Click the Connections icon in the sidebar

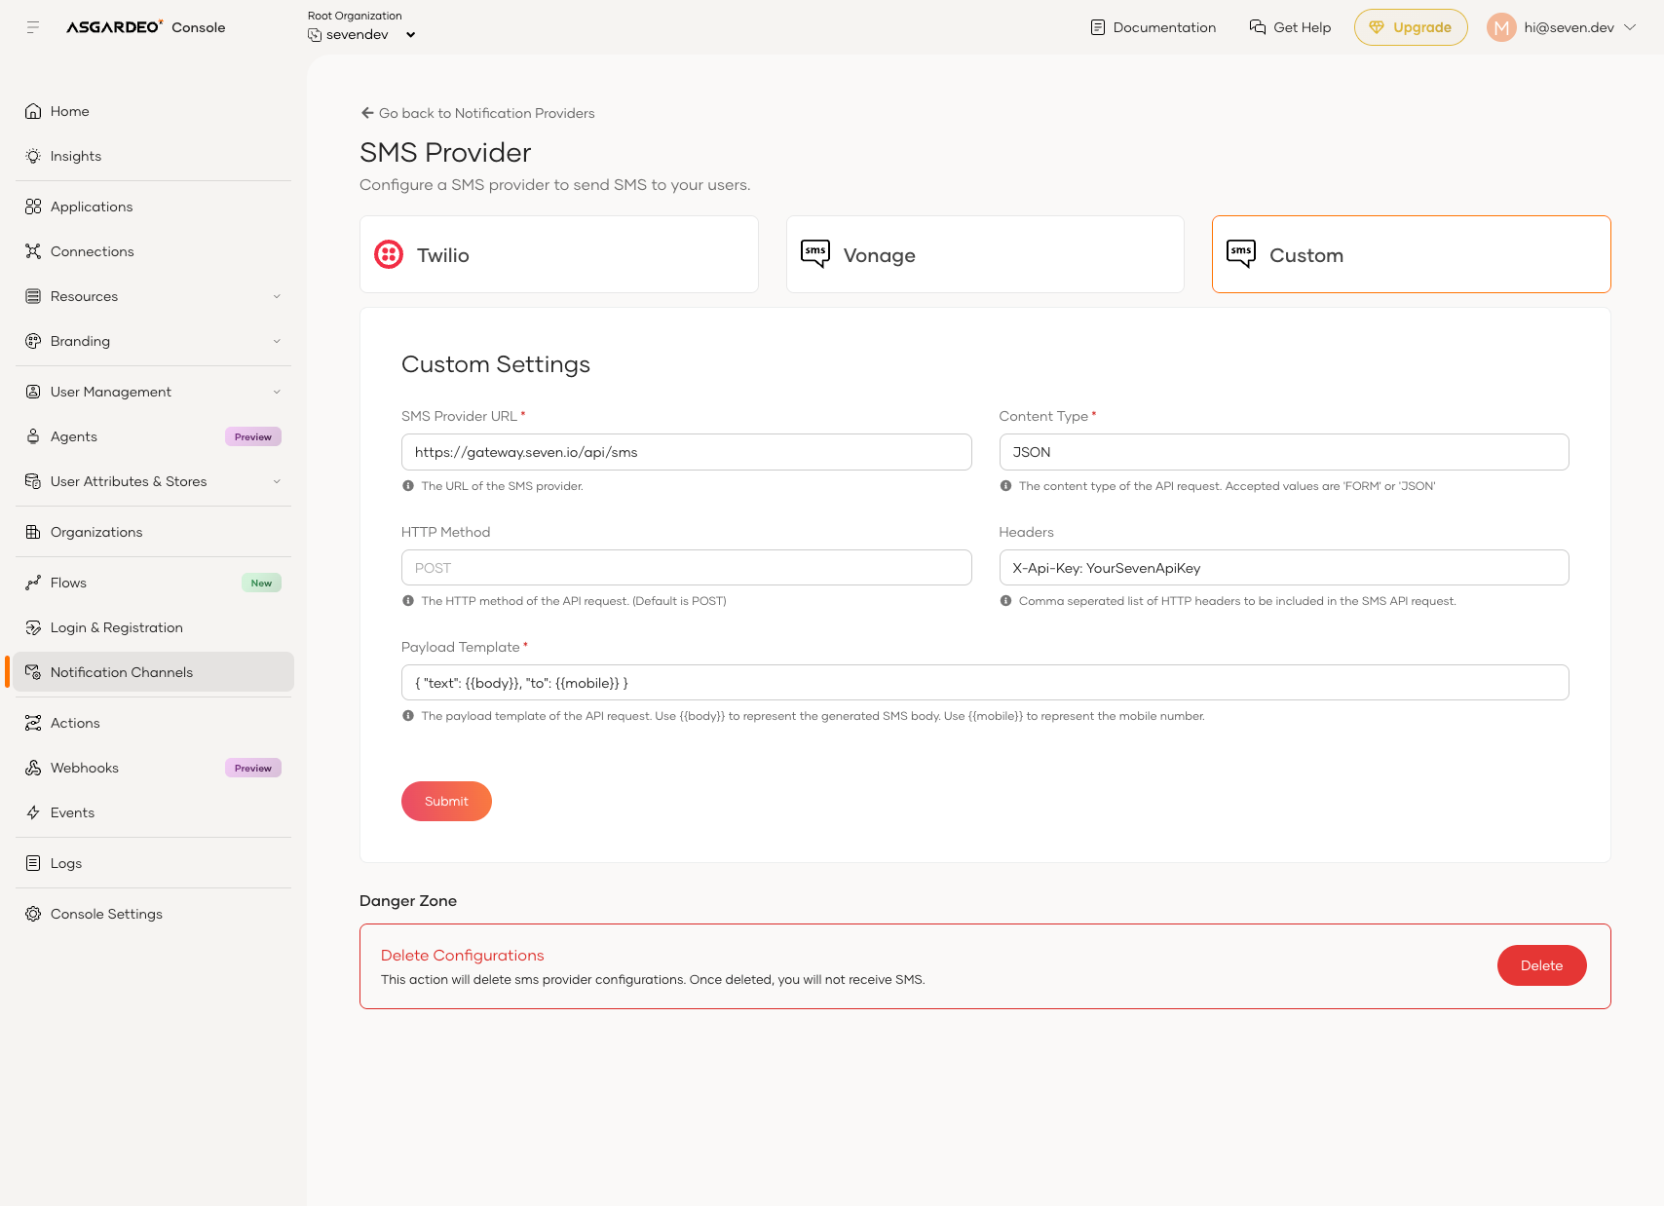click(33, 251)
